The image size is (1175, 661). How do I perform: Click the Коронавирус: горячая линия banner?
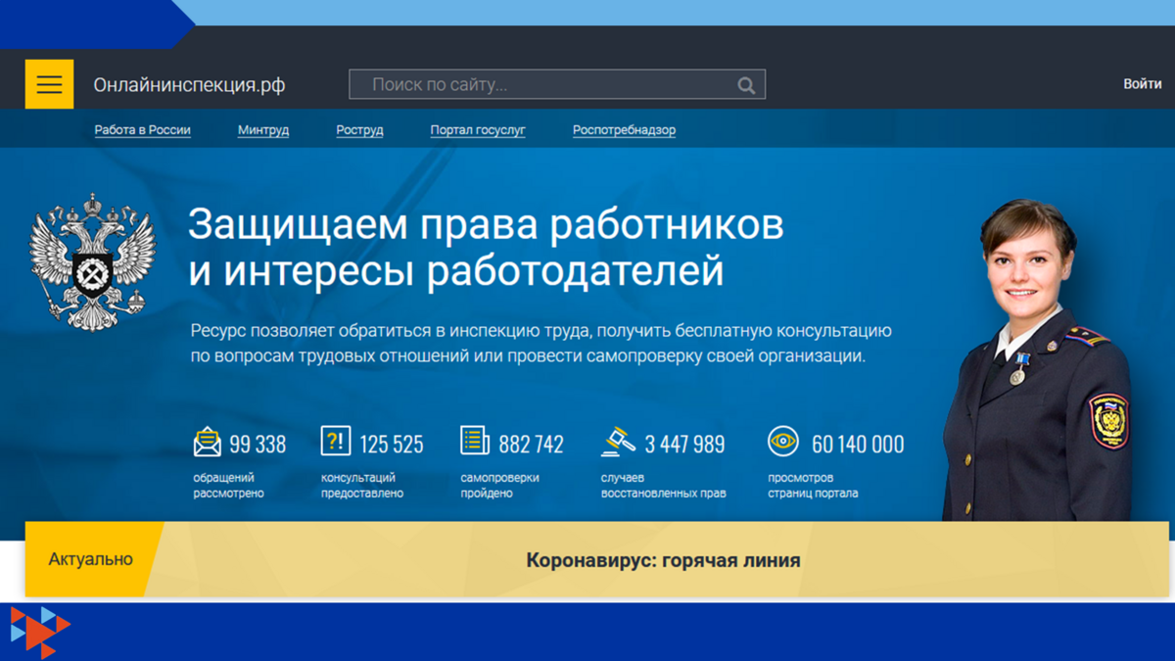pos(663,561)
